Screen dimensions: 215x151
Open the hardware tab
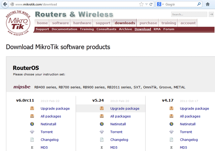(x=82, y=23)
